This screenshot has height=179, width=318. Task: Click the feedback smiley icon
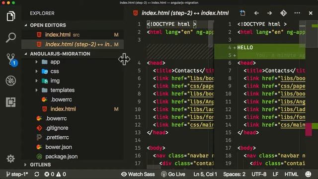[x=308, y=174]
